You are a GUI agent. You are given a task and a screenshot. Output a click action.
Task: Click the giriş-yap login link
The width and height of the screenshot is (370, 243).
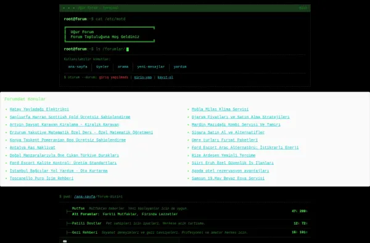143,78
